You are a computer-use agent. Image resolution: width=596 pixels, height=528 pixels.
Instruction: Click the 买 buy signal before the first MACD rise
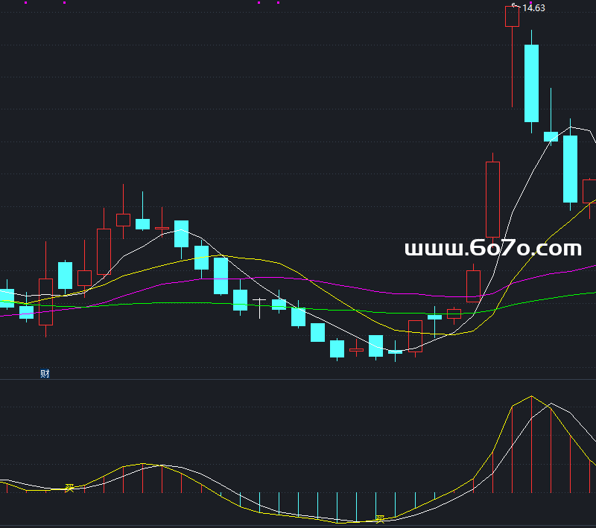tap(69, 488)
